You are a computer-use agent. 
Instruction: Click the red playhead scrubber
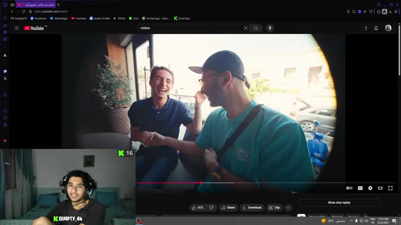[201, 183]
